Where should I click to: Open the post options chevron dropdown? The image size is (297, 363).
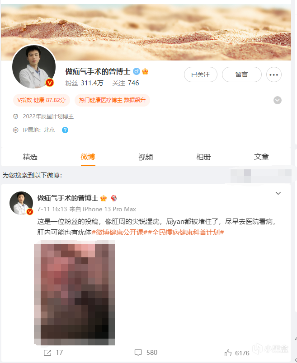(278, 193)
